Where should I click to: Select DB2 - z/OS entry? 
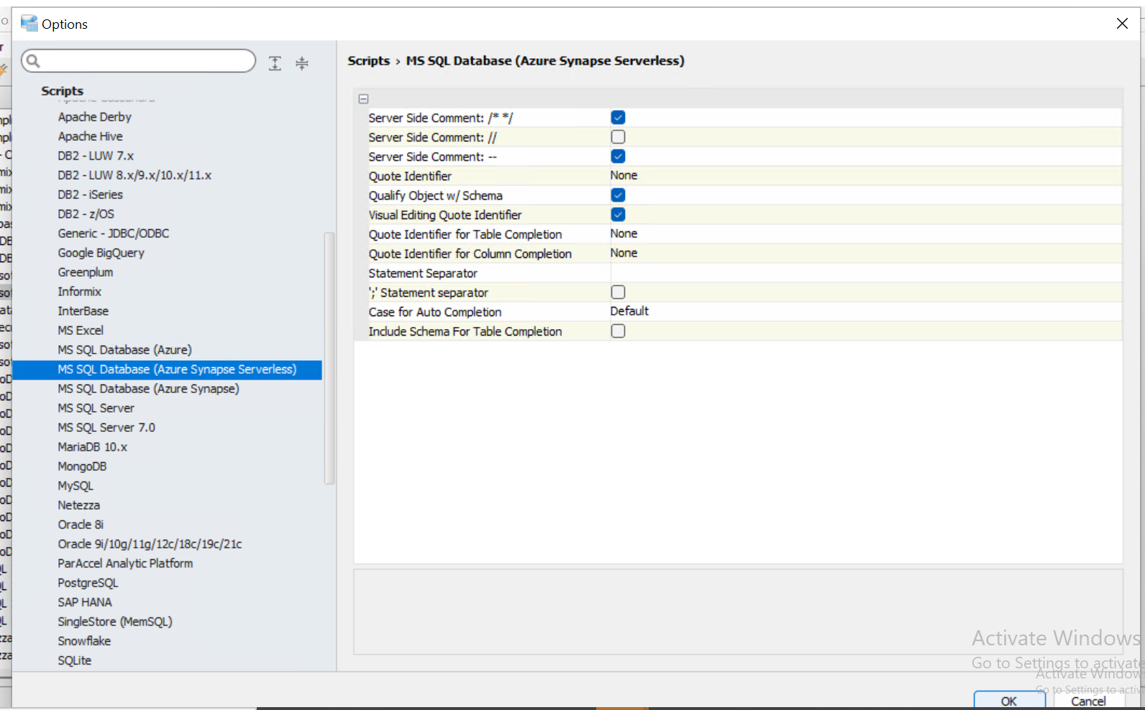pos(86,214)
